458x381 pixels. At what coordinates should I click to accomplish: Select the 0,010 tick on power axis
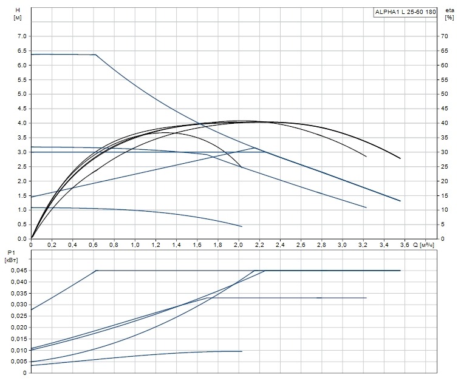point(18,351)
